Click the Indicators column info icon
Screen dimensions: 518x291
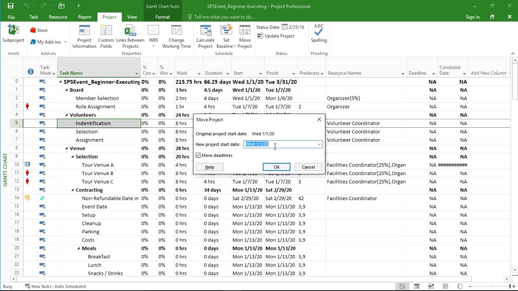pos(30,72)
